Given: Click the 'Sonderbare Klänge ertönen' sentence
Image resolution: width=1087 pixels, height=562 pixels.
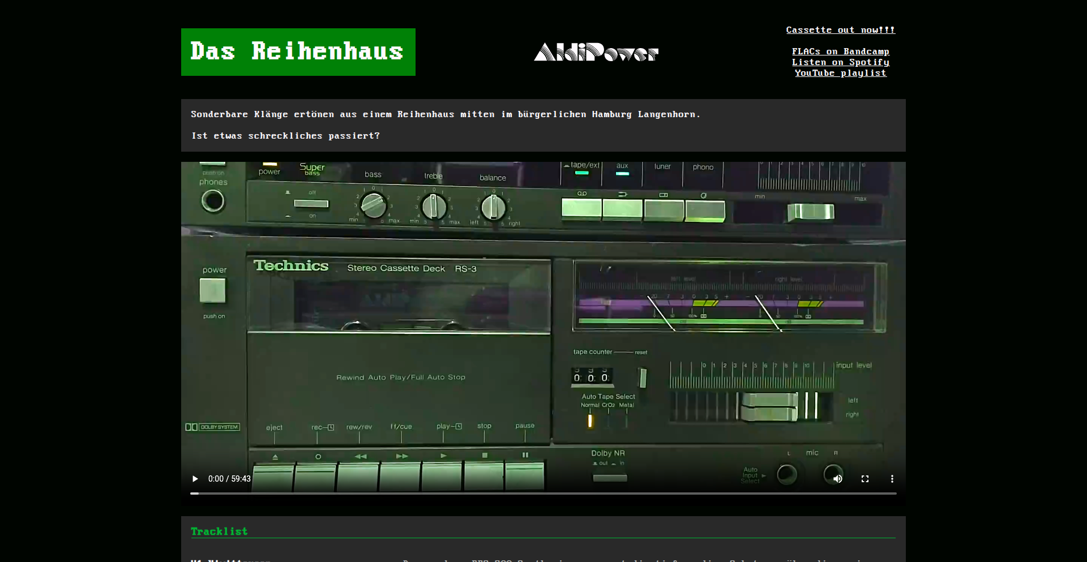Looking at the screenshot, I should click(446, 114).
